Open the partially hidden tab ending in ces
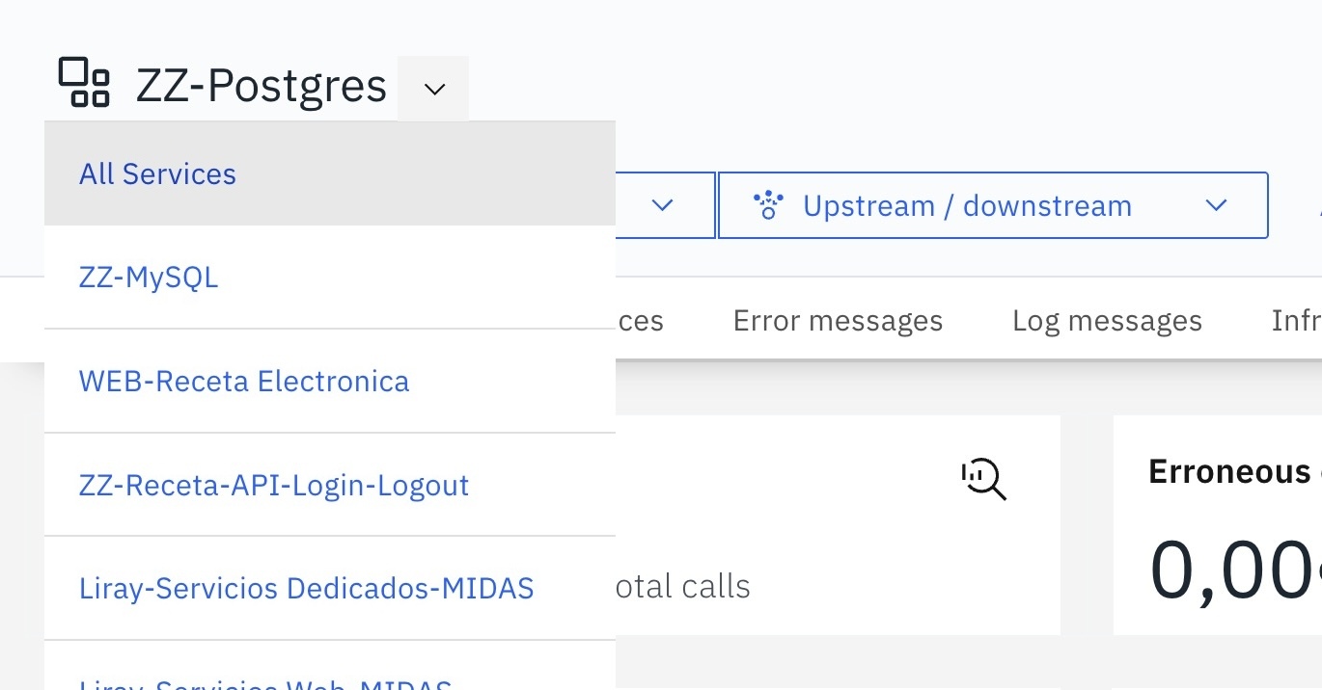 [x=641, y=321]
